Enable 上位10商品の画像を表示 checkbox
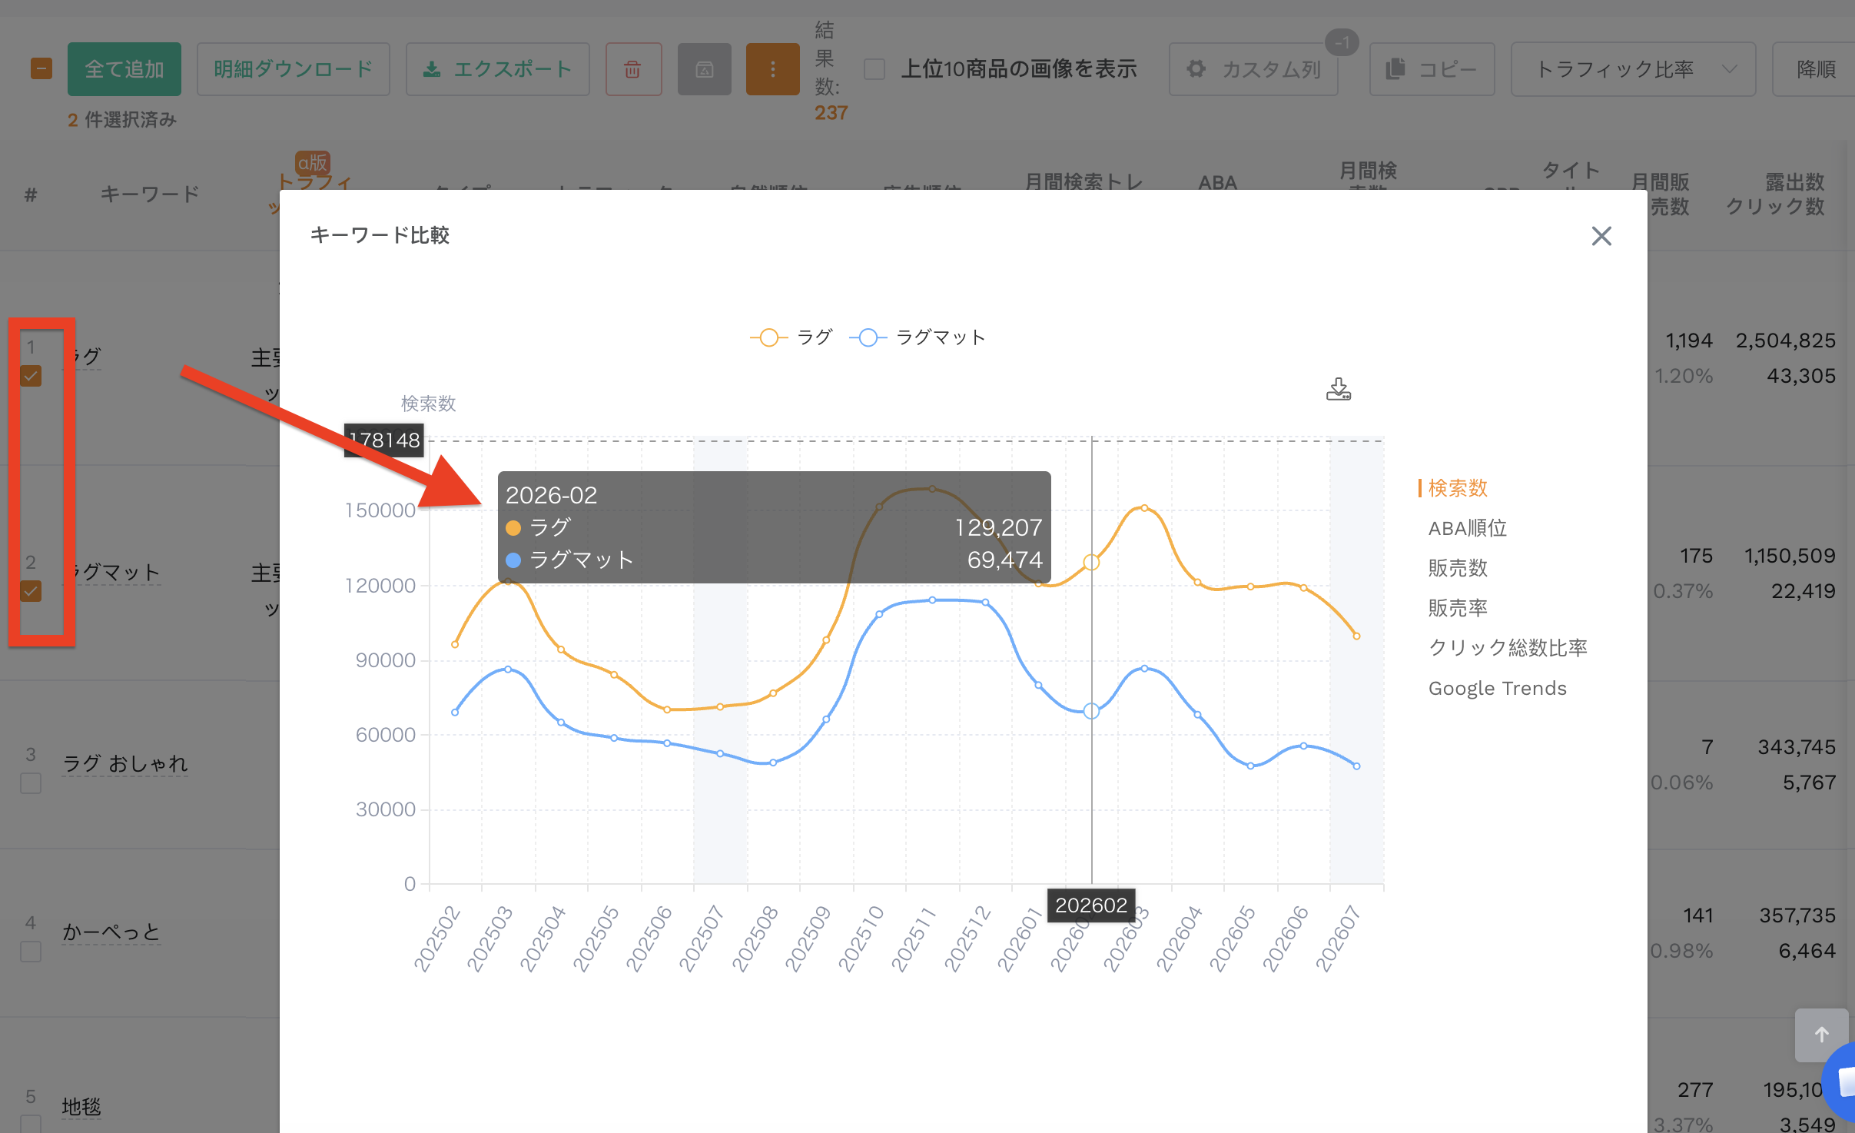The width and height of the screenshot is (1855, 1133). [x=874, y=69]
